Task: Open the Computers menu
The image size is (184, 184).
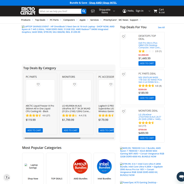Action: pos(69,20)
